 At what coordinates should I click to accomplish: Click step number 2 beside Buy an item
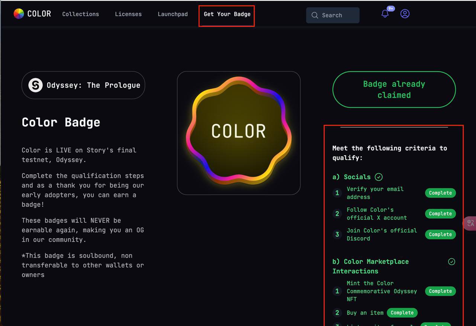(x=337, y=313)
